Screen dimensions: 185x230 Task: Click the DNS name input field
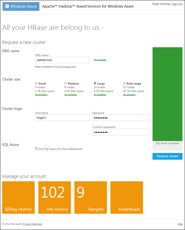(62, 60)
